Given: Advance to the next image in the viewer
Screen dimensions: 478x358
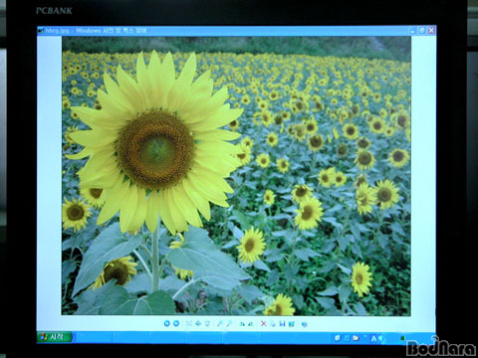Looking at the screenshot, I should point(176,323).
